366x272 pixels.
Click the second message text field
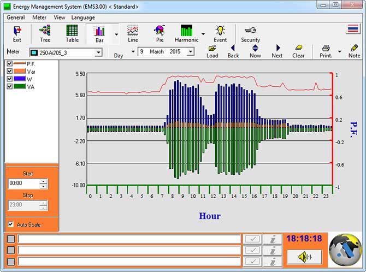(129, 250)
